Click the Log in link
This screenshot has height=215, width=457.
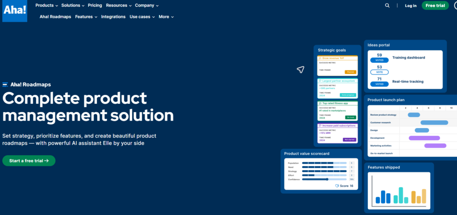[411, 5]
